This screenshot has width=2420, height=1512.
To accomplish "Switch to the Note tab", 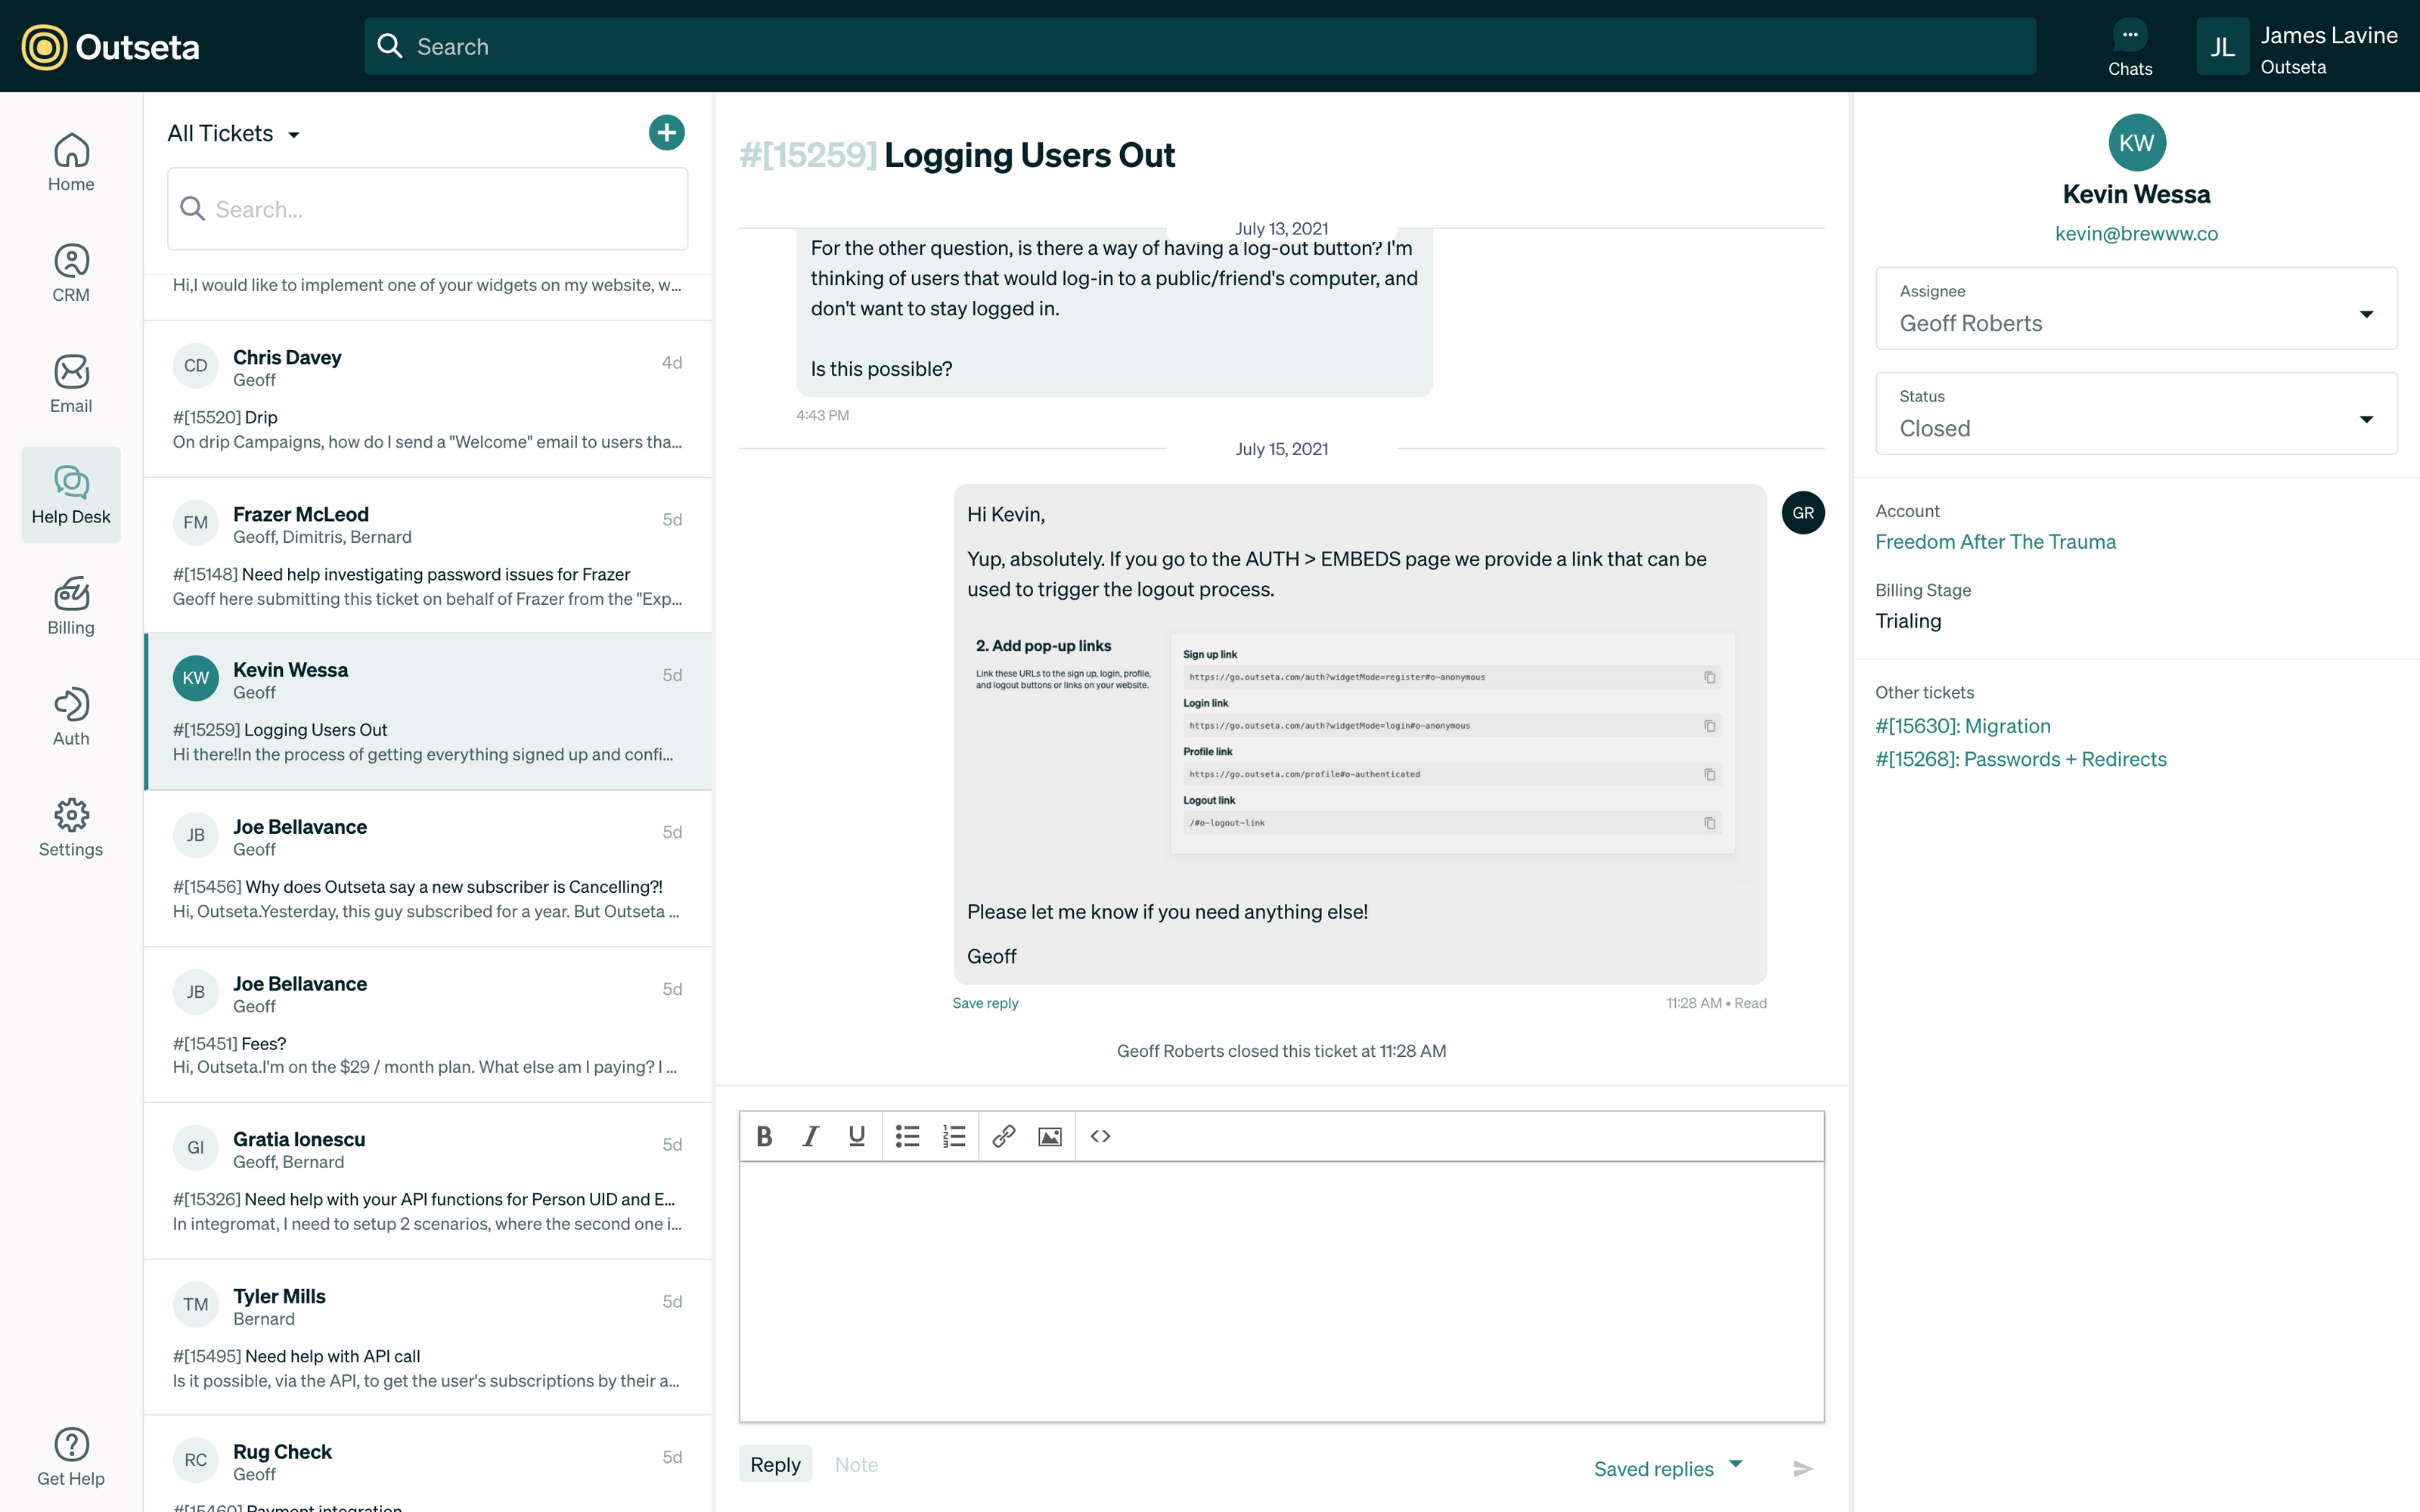I will 856,1463.
